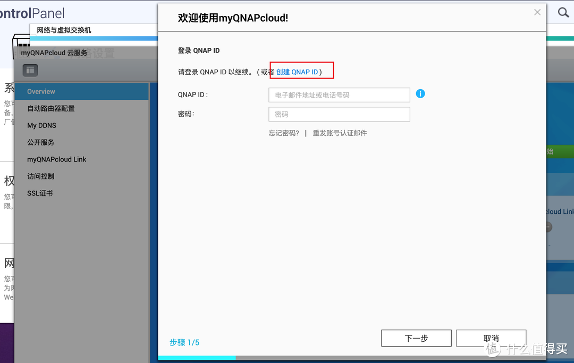This screenshot has height=363, width=574.
Task: Click 重发账号认证邮件 link
Action: tap(340, 133)
